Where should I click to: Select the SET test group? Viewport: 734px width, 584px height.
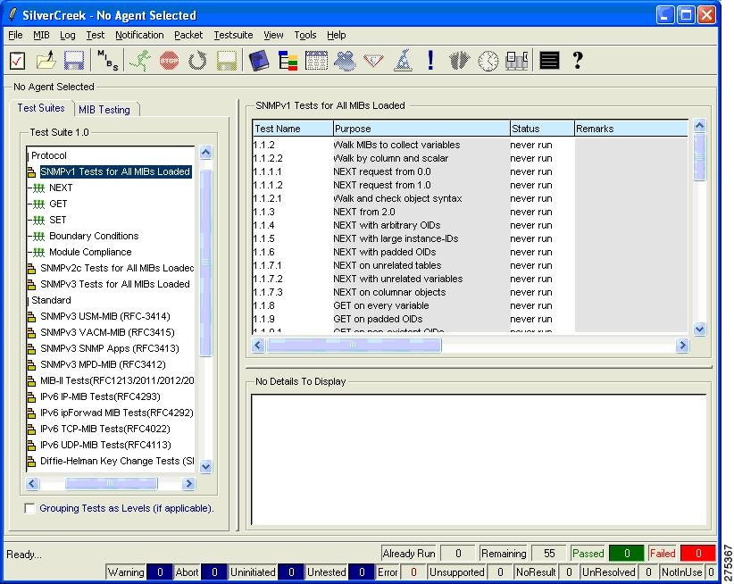[57, 220]
